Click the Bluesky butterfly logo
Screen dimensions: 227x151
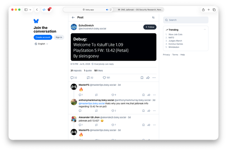pyautogui.click(x=36, y=21)
